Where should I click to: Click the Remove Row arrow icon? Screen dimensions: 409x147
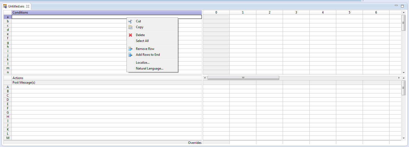[130, 49]
